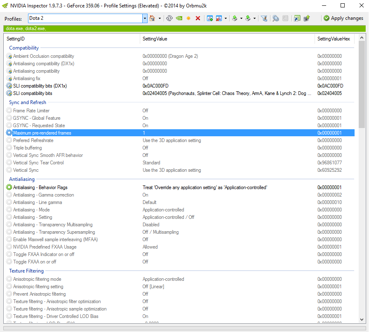Open the dropdown arrow beside home icon
Image resolution: width=369 pixels, height=332 pixels.
pos(159,18)
